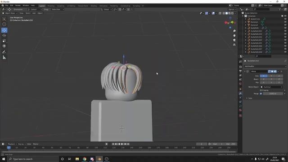288x162 pixels.
Task: Jump to the timeline end frame button
Action: (128, 144)
